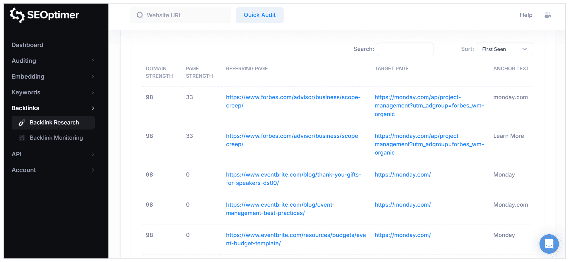Screen dimensions: 569x262
Task: Open eventbrite event-management-best-practices referring link
Action: (280, 205)
